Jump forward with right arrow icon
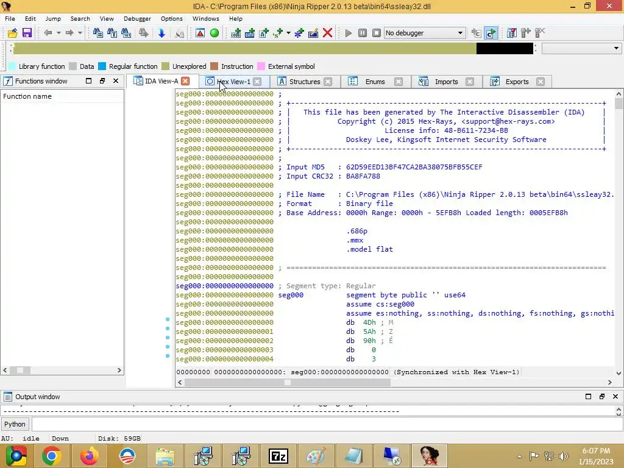 (69, 33)
